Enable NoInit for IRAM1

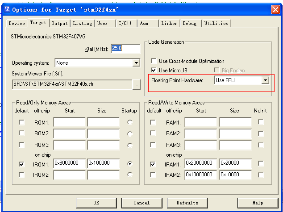261,163
